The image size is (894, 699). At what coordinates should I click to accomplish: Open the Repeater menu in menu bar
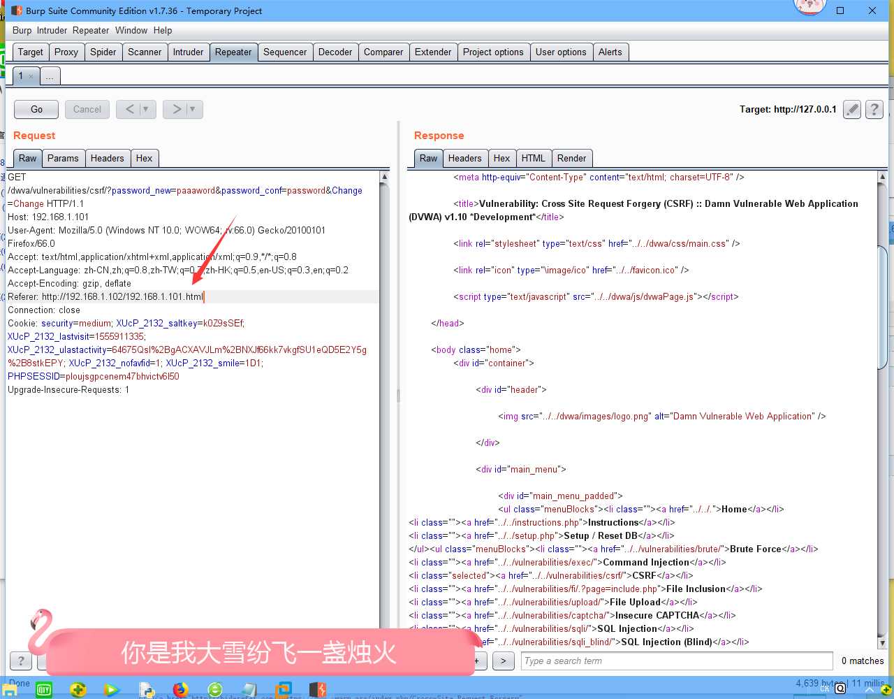pyautogui.click(x=91, y=31)
